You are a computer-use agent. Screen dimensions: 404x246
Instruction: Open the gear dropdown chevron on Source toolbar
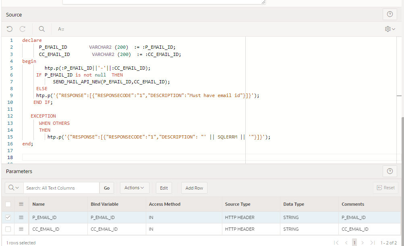click(393, 29)
